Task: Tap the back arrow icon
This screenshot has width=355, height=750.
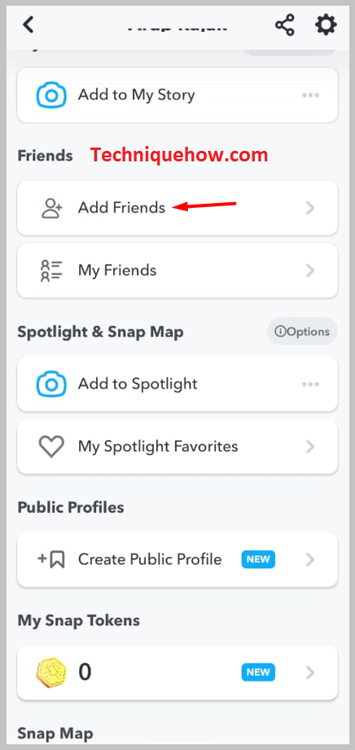Action: tap(28, 24)
